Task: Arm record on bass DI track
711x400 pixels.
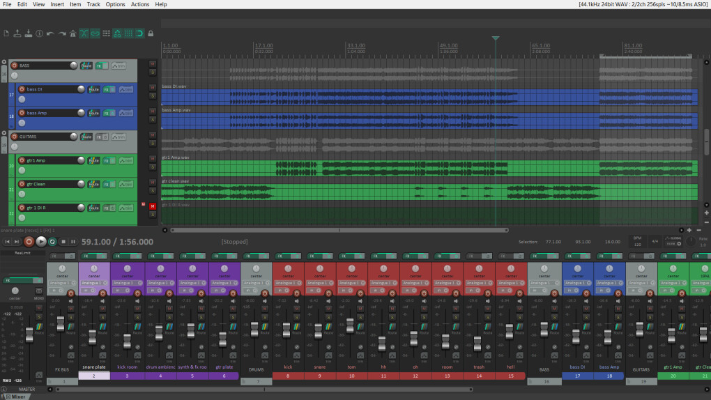Action: 22,89
